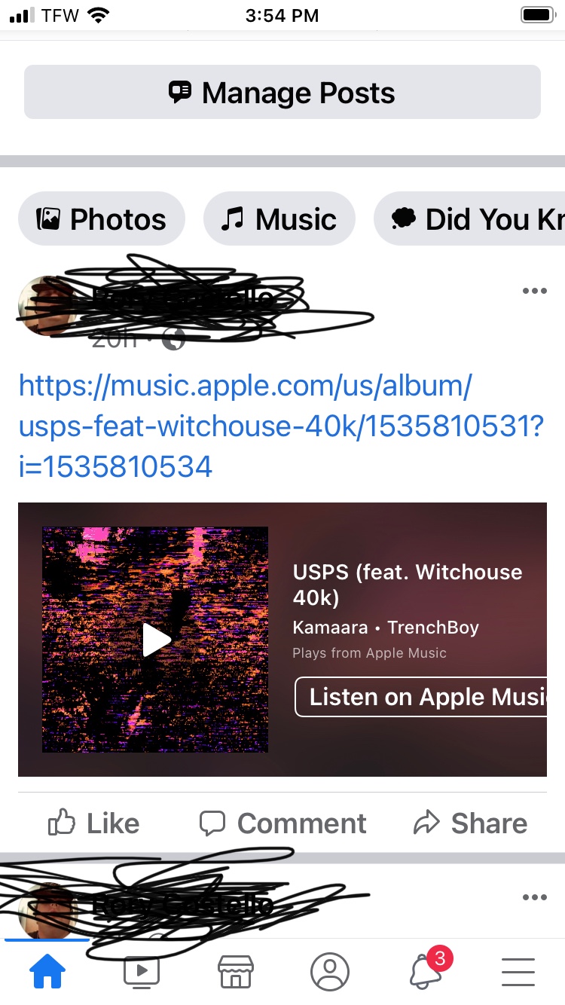Tap the post's public audience globe icon
565x1005 pixels.
(x=174, y=340)
